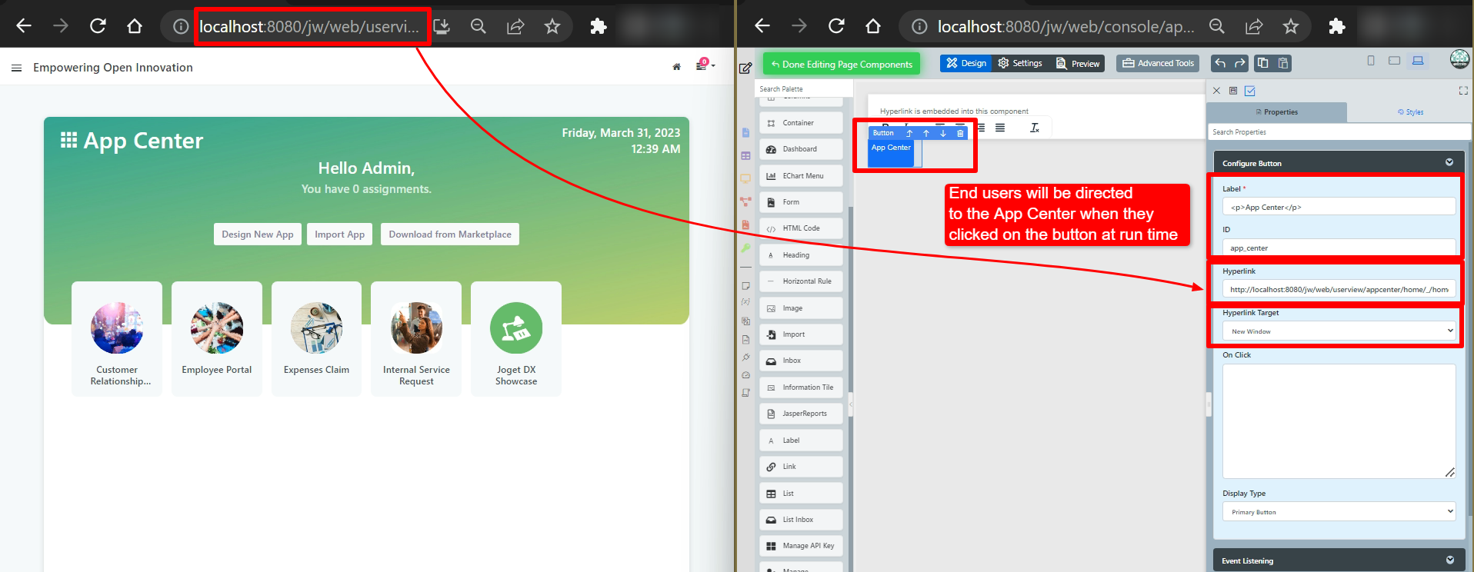
Task: Expand properties panel to fullscreen
Action: (1463, 91)
